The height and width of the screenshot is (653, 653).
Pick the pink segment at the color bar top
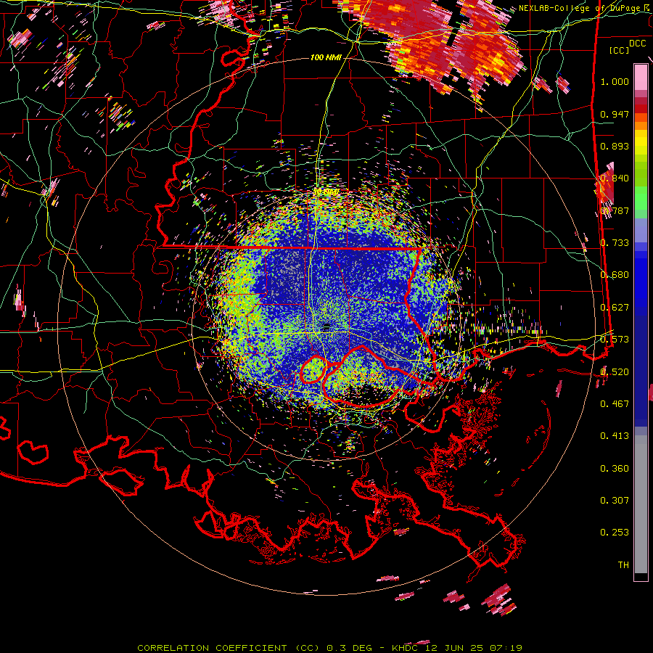tap(641, 77)
